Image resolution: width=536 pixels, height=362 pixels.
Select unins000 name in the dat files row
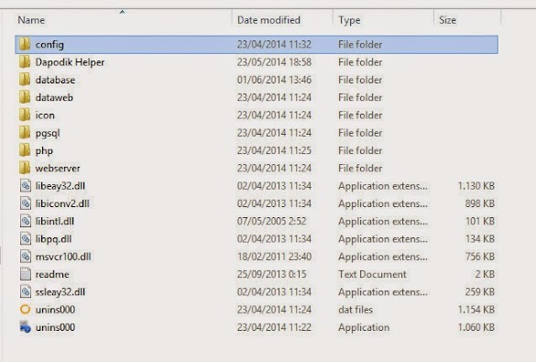coord(55,310)
